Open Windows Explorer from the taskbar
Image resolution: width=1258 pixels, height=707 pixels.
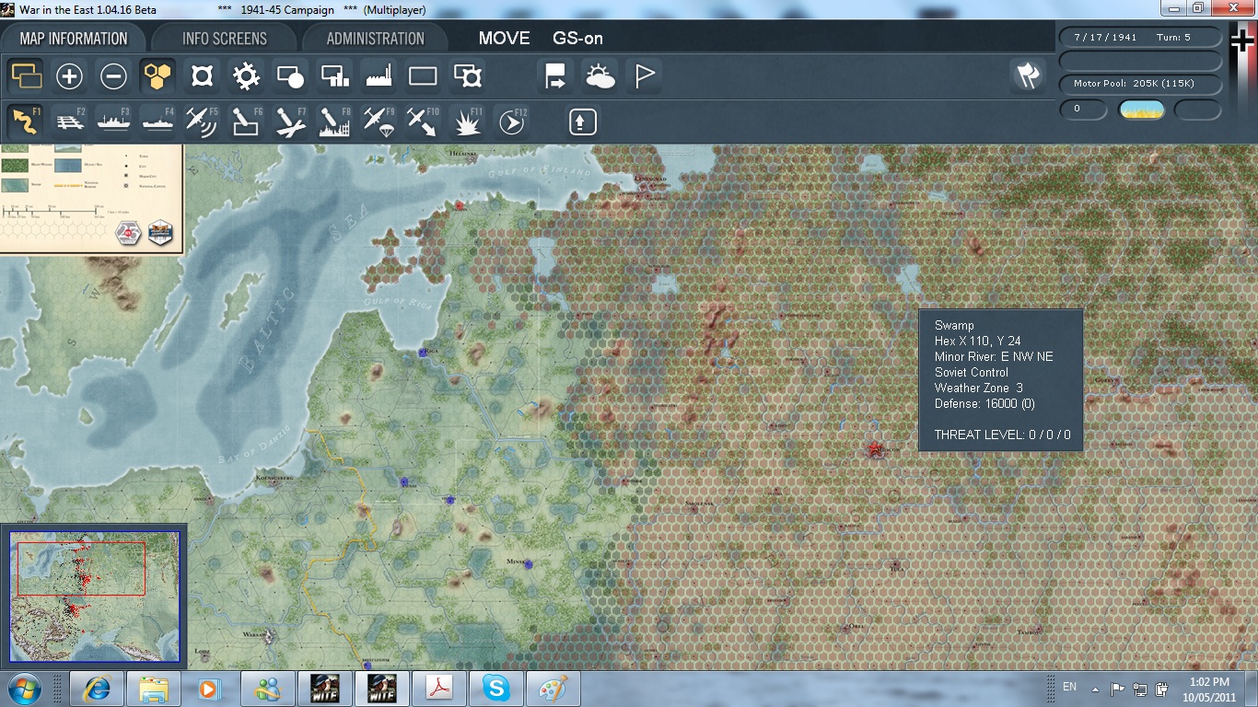[153, 689]
